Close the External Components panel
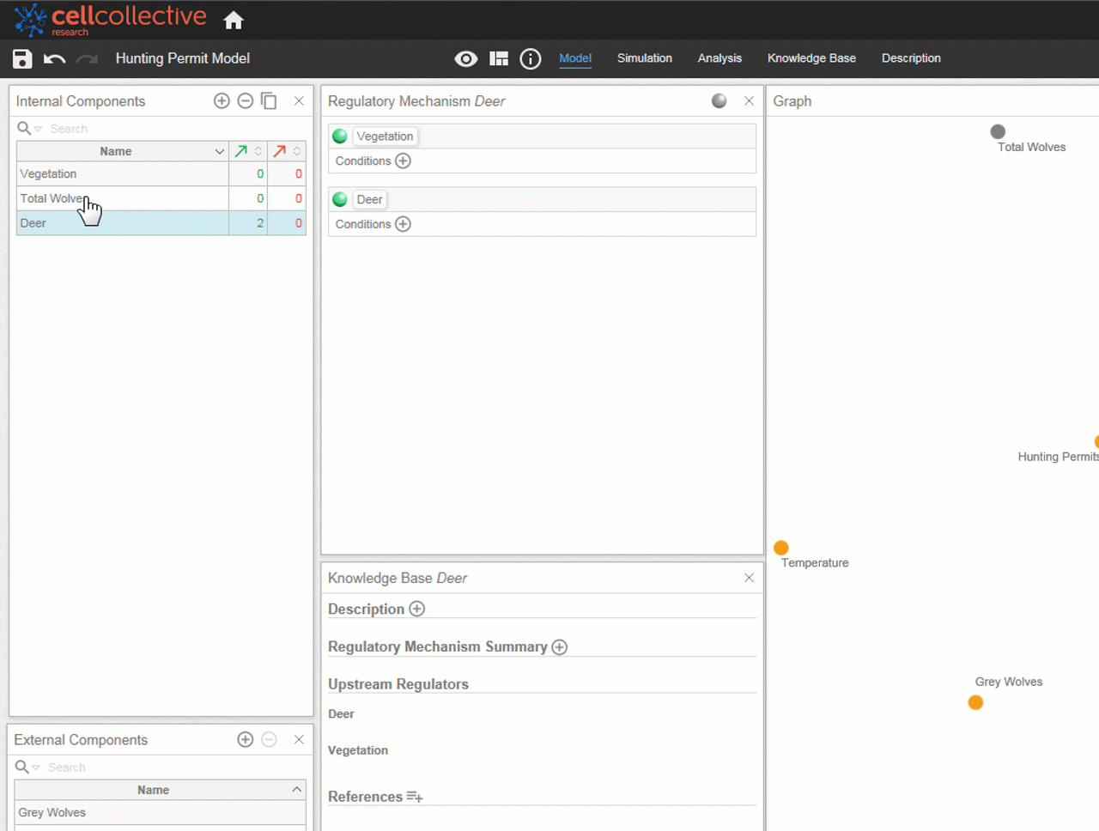This screenshot has height=831, width=1099. coord(299,740)
